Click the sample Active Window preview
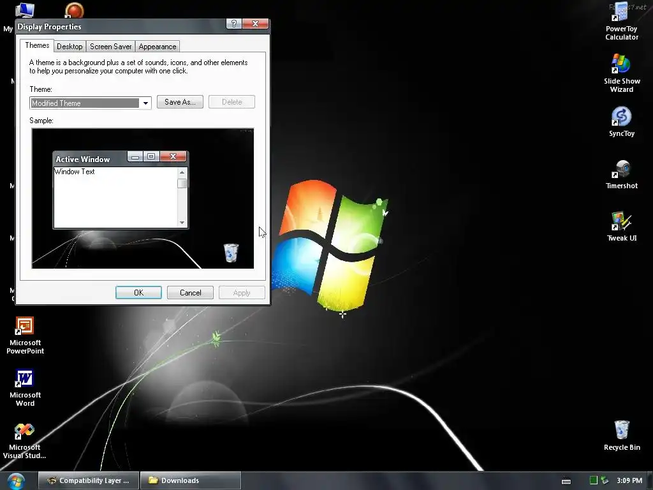Screen dimensions: 653x490 pos(121,190)
